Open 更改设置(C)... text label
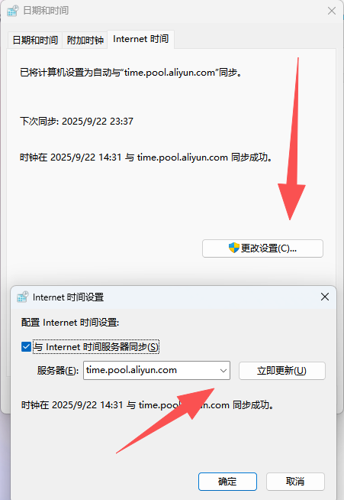This screenshot has width=344, height=500. tap(268, 248)
